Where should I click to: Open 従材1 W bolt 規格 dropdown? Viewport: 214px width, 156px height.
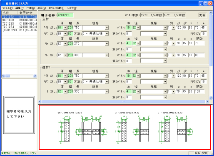[x=165, y=91]
